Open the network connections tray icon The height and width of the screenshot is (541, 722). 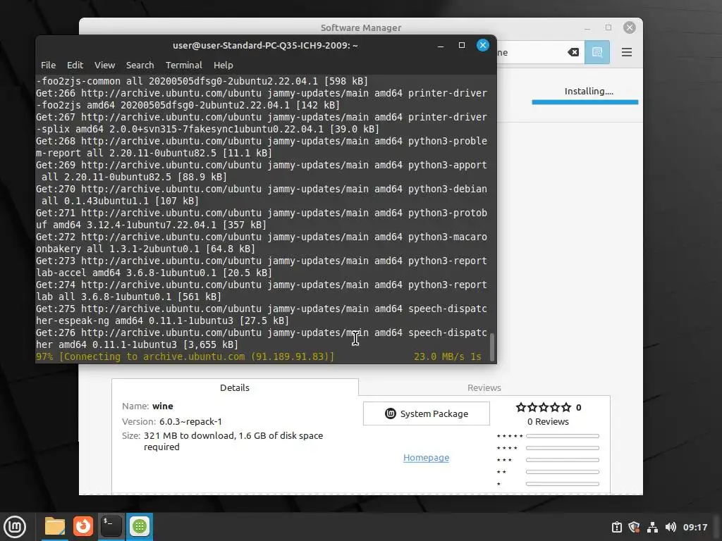coord(652,527)
